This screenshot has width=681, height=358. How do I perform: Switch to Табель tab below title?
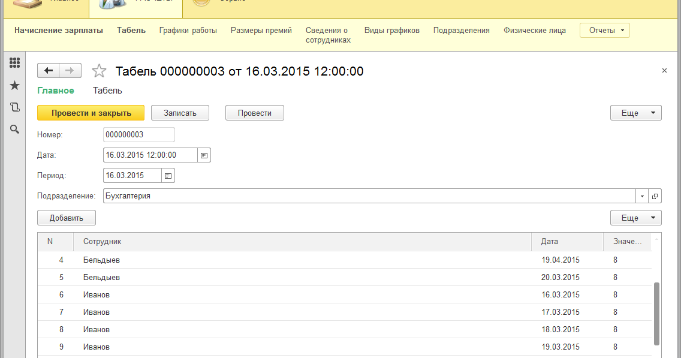pos(107,91)
